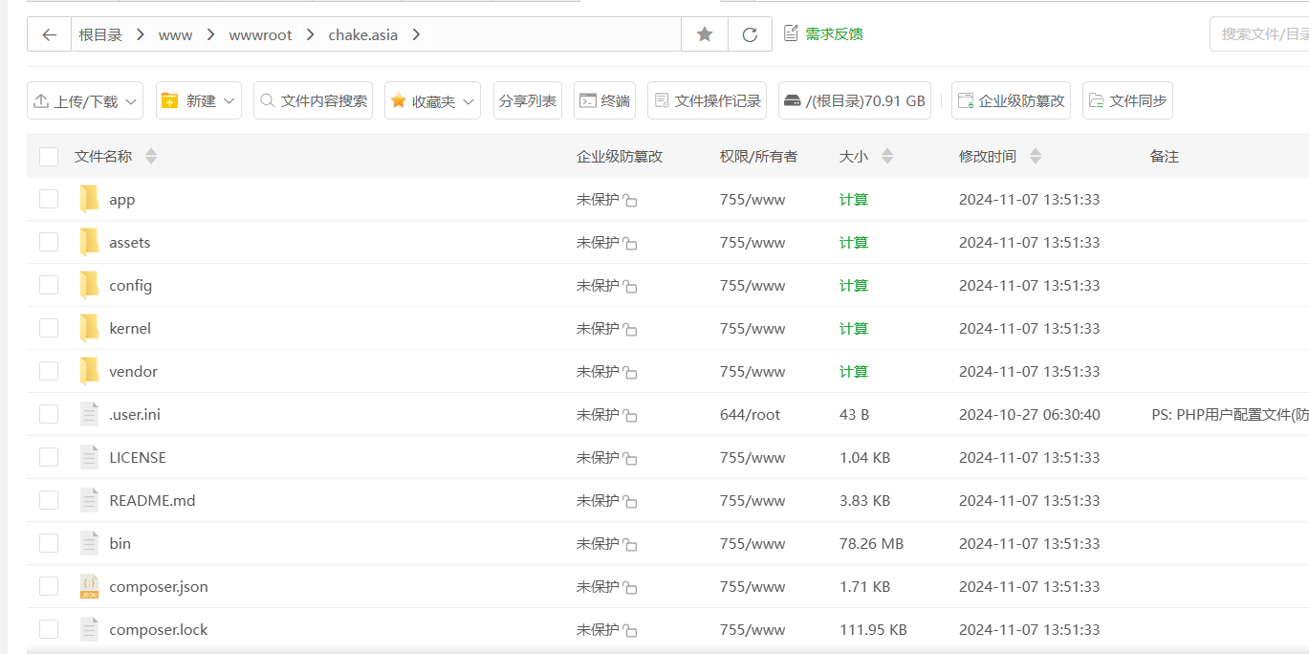Click the back arrow navigation icon
This screenshot has width=1309, height=654.
[x=50, y=34]
